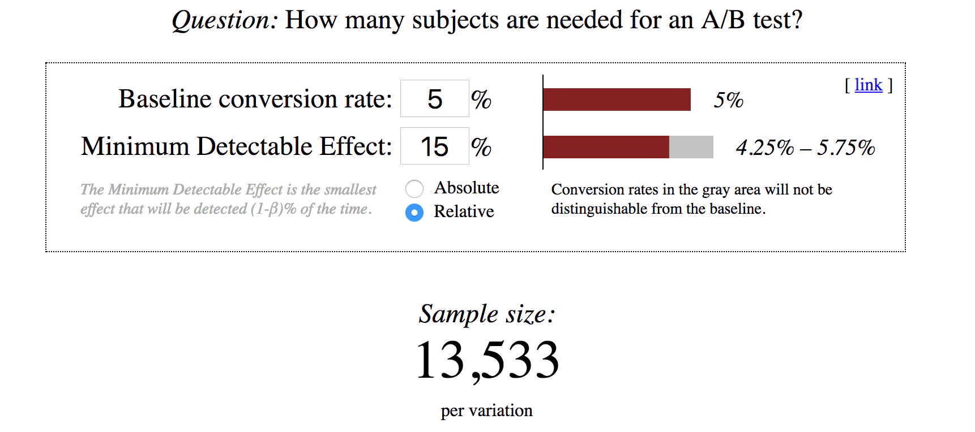975x432 pixels.
Task: Click the red 5% baseline bar
Action: [x=616, y=100]
